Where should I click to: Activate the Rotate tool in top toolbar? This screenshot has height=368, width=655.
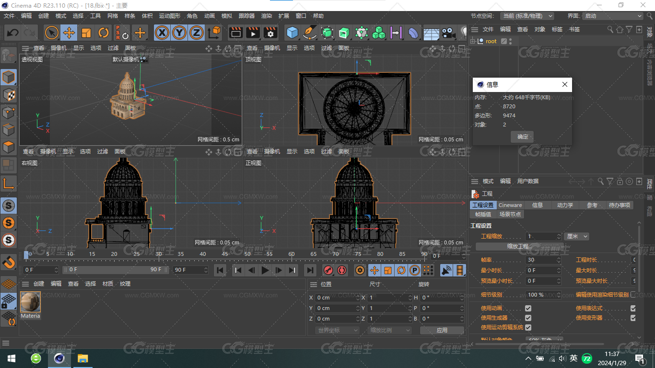tap(104, 33)
